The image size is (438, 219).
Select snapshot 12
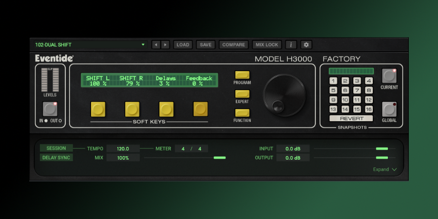tap(369, 100)
